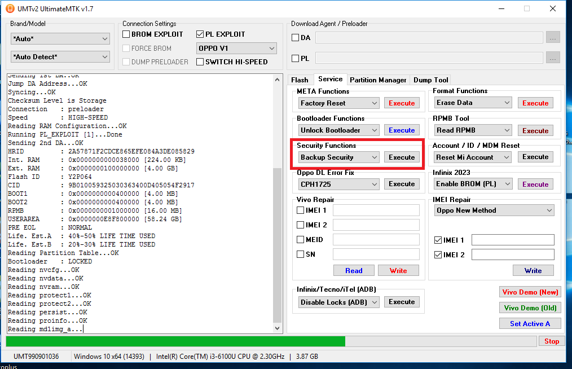Click the green progress bar
The height and width of the screenshot is (369, 572).
[175, 341]
